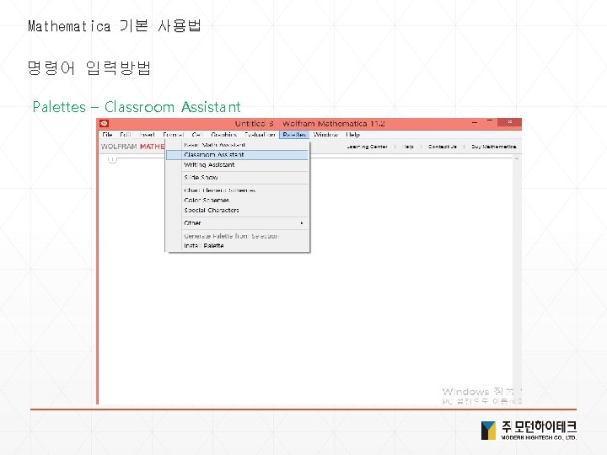Image resolution: width=607 pixels, height=455 pixels.
Task: Open the Contact Us link
Action: 443,147
